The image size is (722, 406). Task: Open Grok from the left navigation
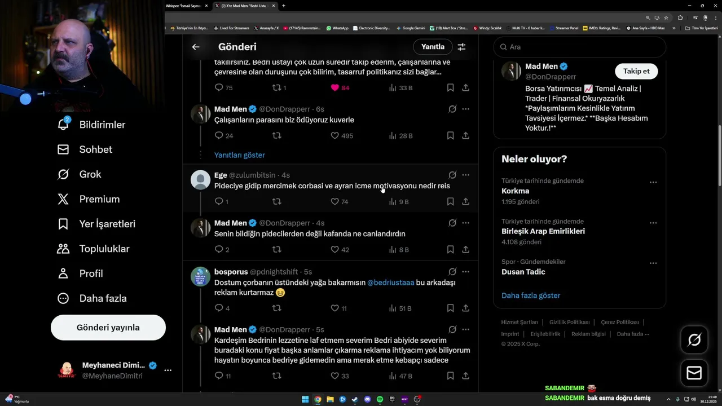click(79, 174)
